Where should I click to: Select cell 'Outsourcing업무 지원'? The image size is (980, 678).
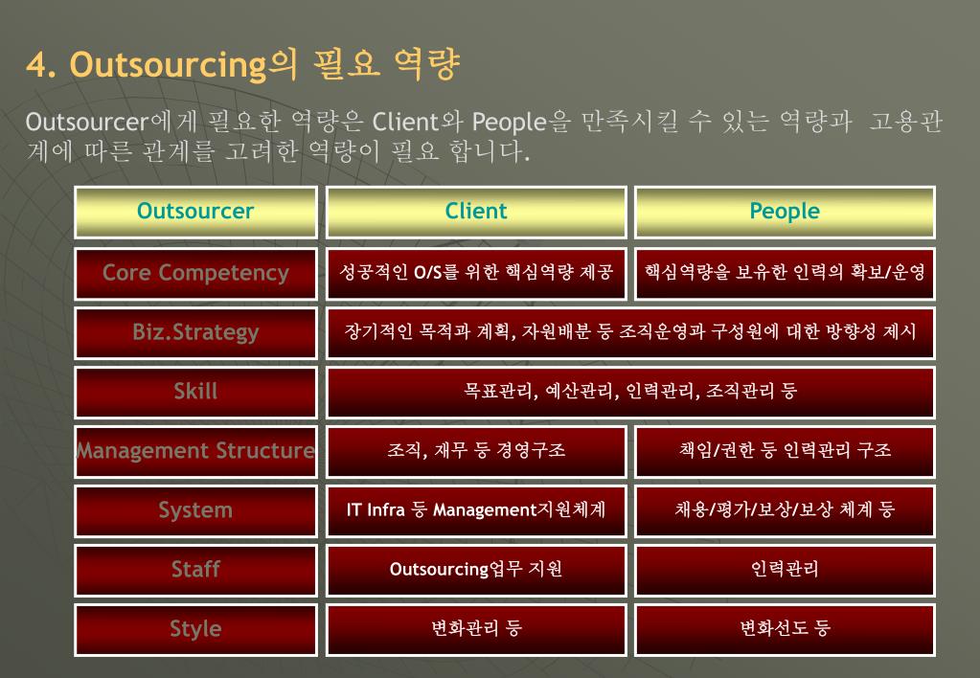[x=476, y=570]
